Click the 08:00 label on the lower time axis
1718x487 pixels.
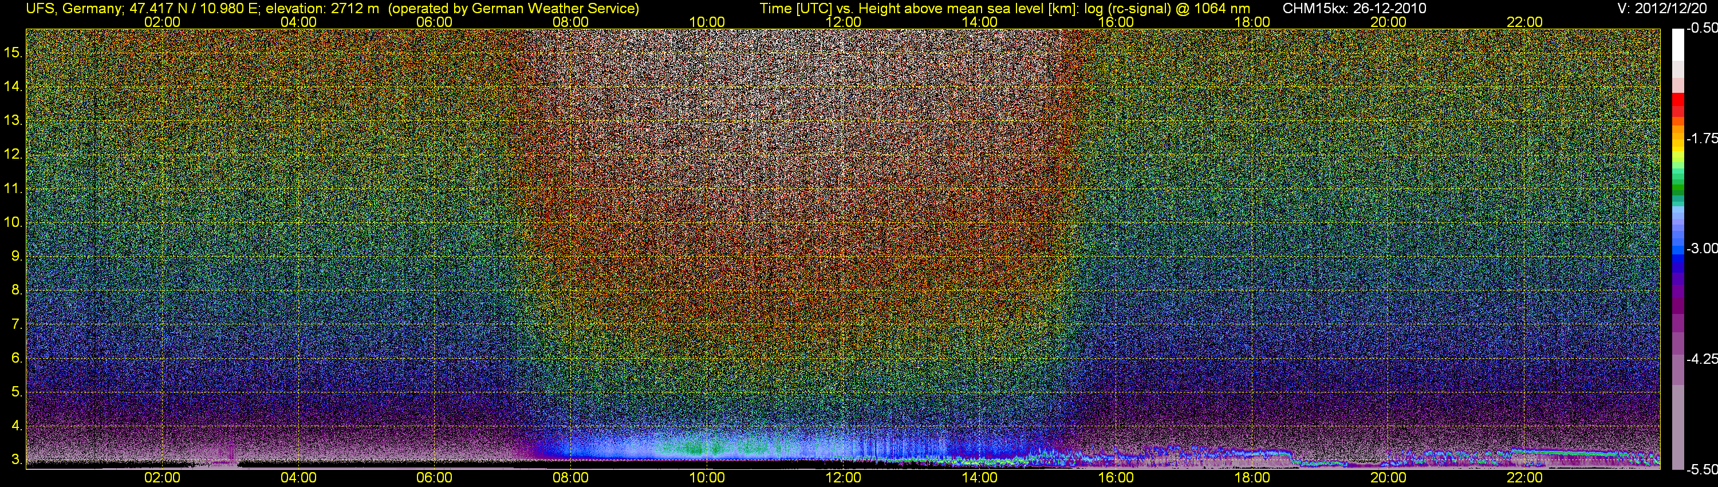pos(571,478)
